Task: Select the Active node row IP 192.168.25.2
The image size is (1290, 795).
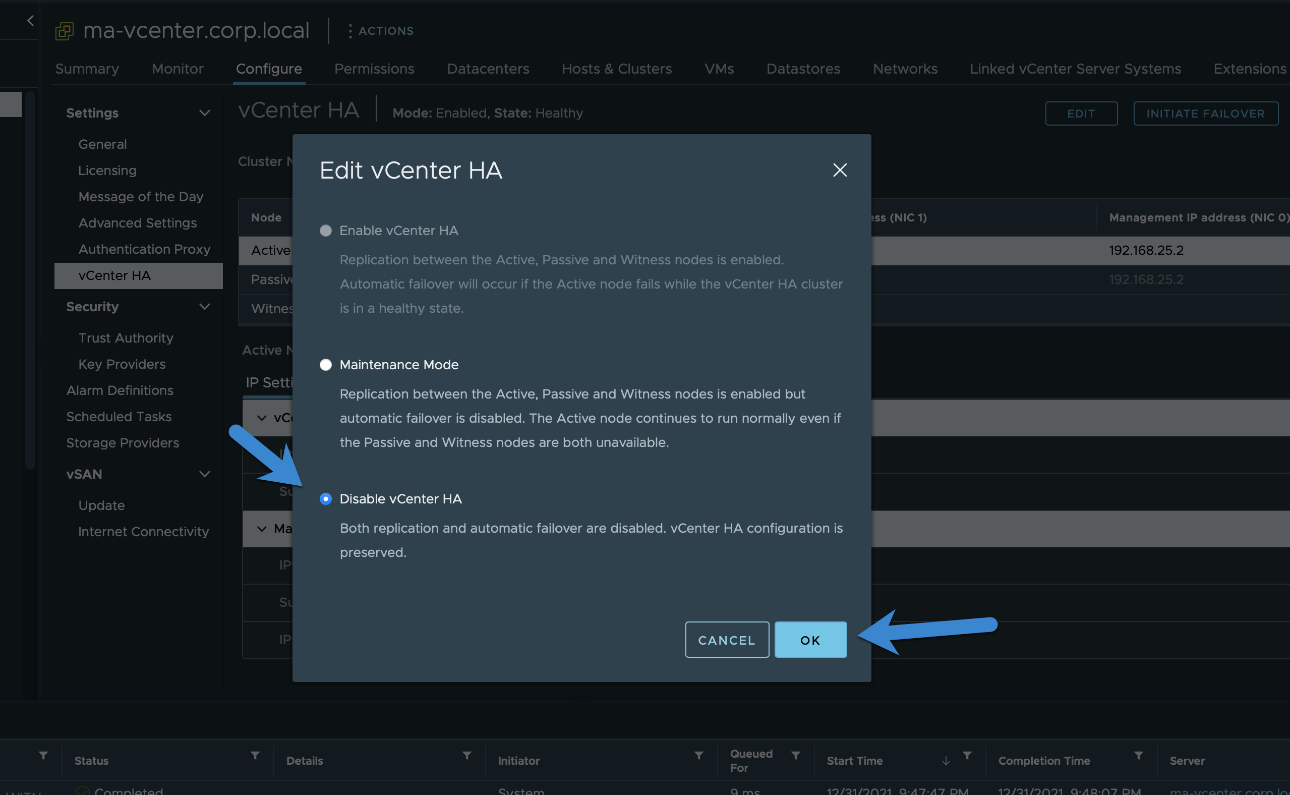Action: (x=1146, y=250)
